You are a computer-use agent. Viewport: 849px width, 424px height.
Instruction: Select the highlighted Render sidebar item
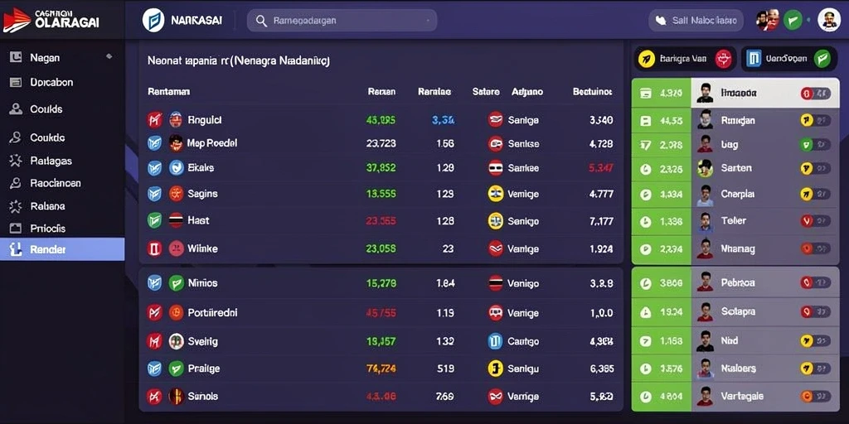tap(62, 249)
